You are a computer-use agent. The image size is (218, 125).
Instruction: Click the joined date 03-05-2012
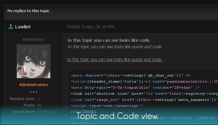[x=47, y=112]
